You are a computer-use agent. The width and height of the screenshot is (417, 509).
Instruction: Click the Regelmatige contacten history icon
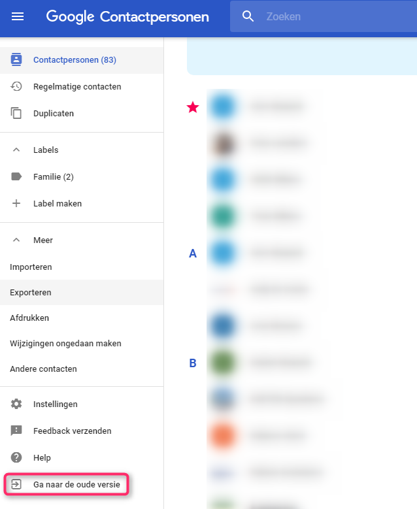click(x=16, y=86)
